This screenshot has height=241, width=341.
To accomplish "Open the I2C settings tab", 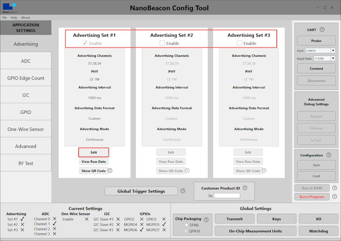I will pos(26,95).
